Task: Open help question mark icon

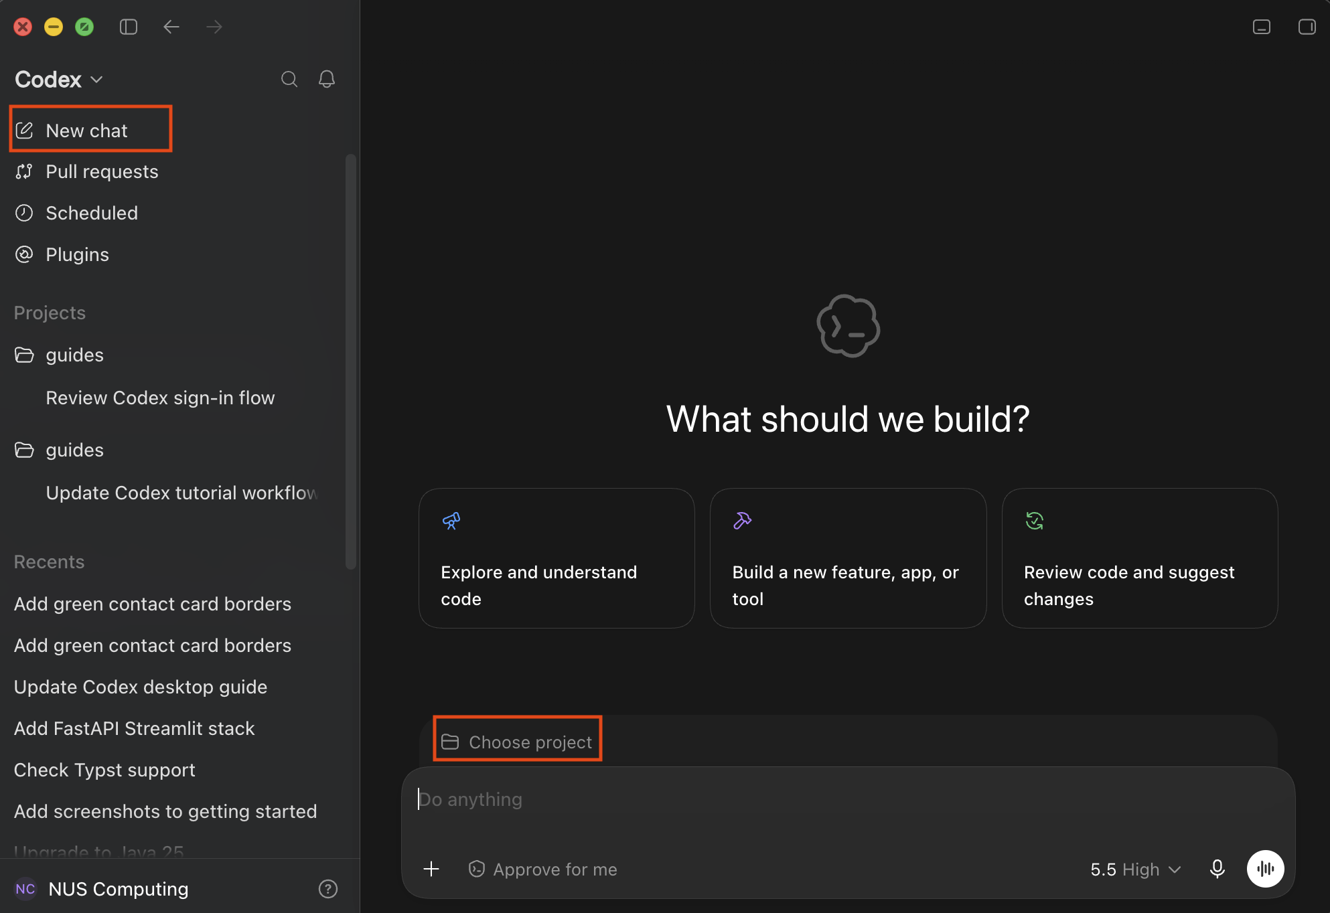Action: click(x=327, y=889)
